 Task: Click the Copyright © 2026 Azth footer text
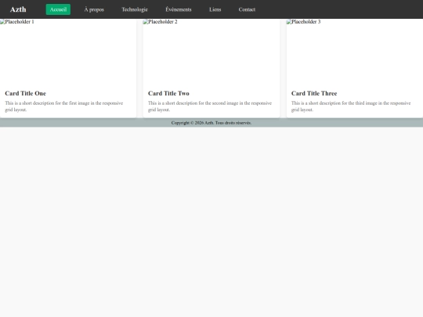tap(211, 123)
